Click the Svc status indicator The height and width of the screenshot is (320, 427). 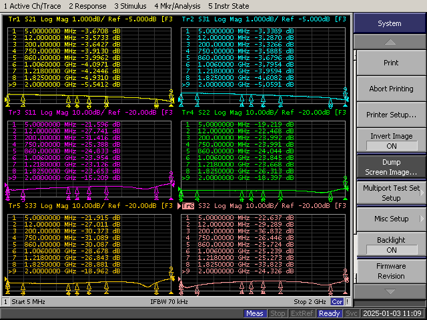pos(351,313)
